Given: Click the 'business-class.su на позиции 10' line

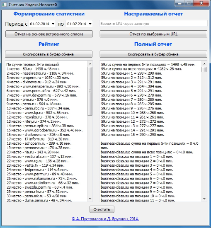Looking at the screenshot, I should point(138,196).
